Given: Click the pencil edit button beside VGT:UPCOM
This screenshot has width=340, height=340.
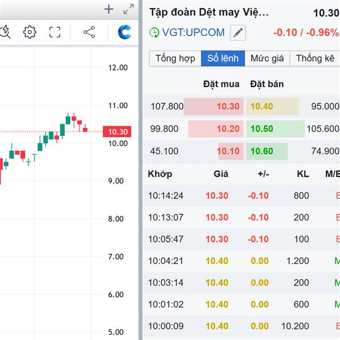Looking at the screenshot, I should [x=238, y=33].
